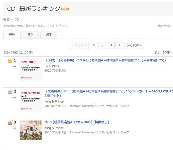Click the 総合 breadcrumb link

point(6,19)
